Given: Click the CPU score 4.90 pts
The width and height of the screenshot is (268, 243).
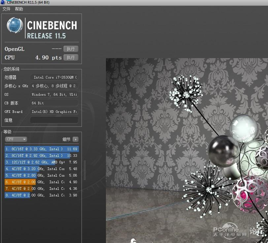Looking at the screenshot, I should [x=49, y=58].
